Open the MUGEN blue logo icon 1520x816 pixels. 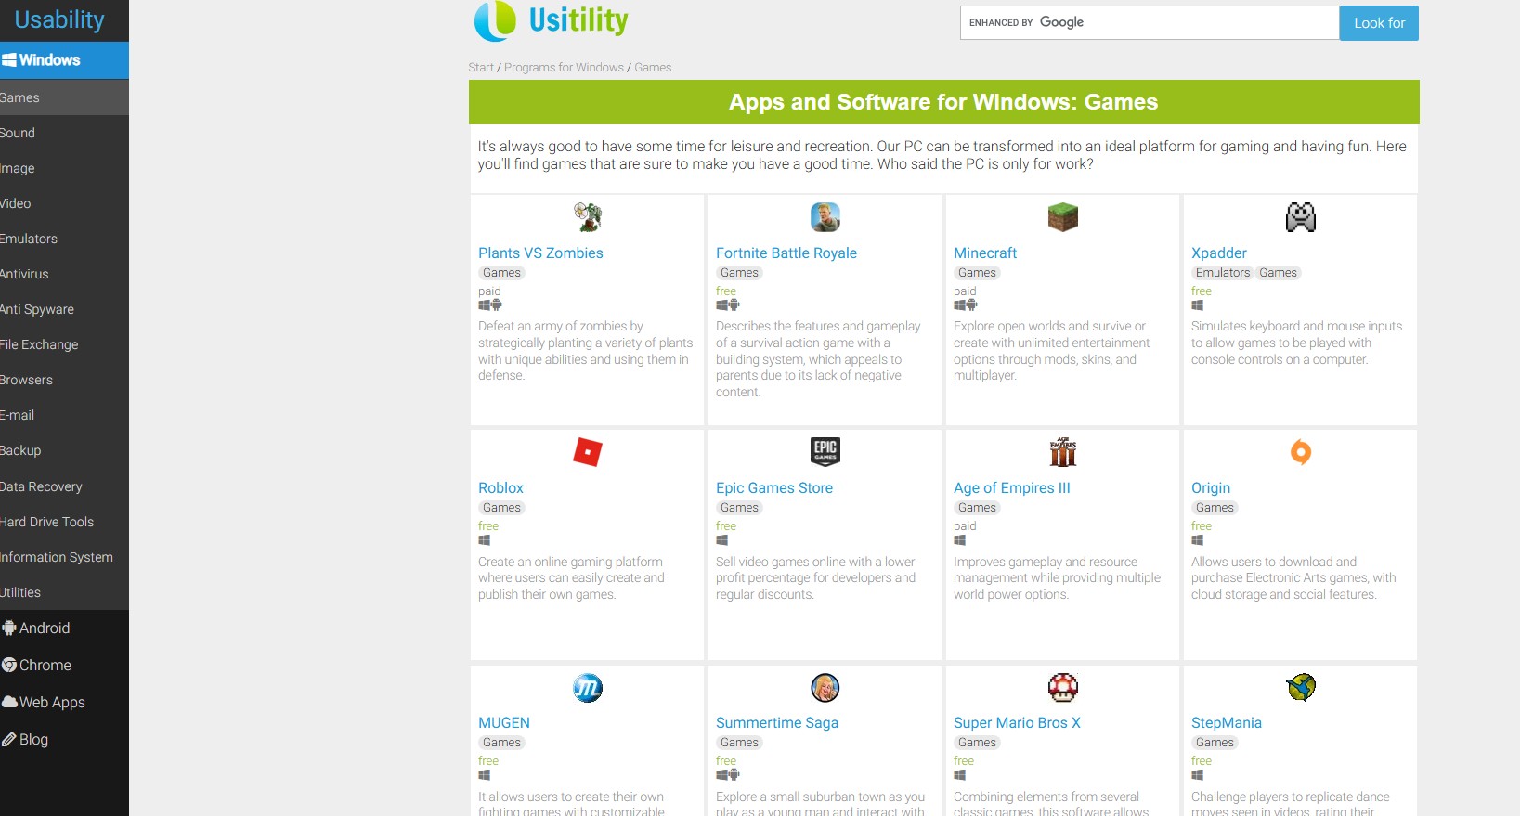(587, 687)
